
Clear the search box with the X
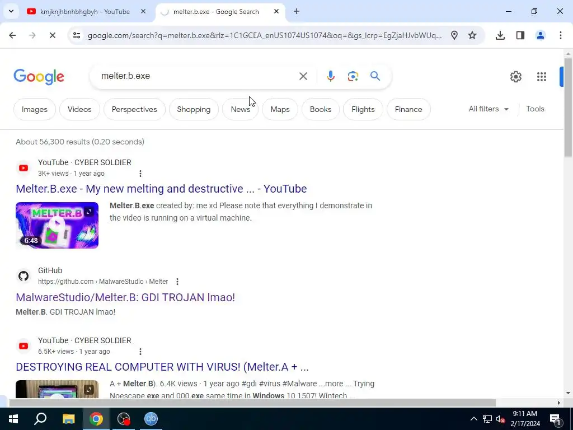coord(303,76)
